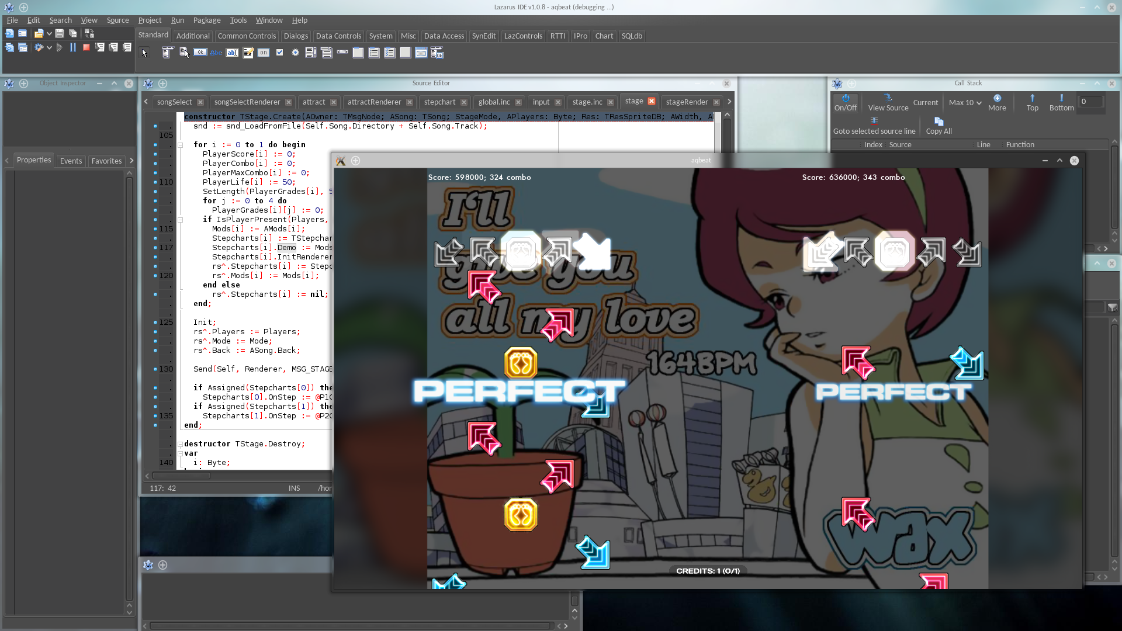The image size is (1122, 631).
Task: Open the Favorites tab in Object Inspector
Action: pyautogui.click(x=106, y=161)
